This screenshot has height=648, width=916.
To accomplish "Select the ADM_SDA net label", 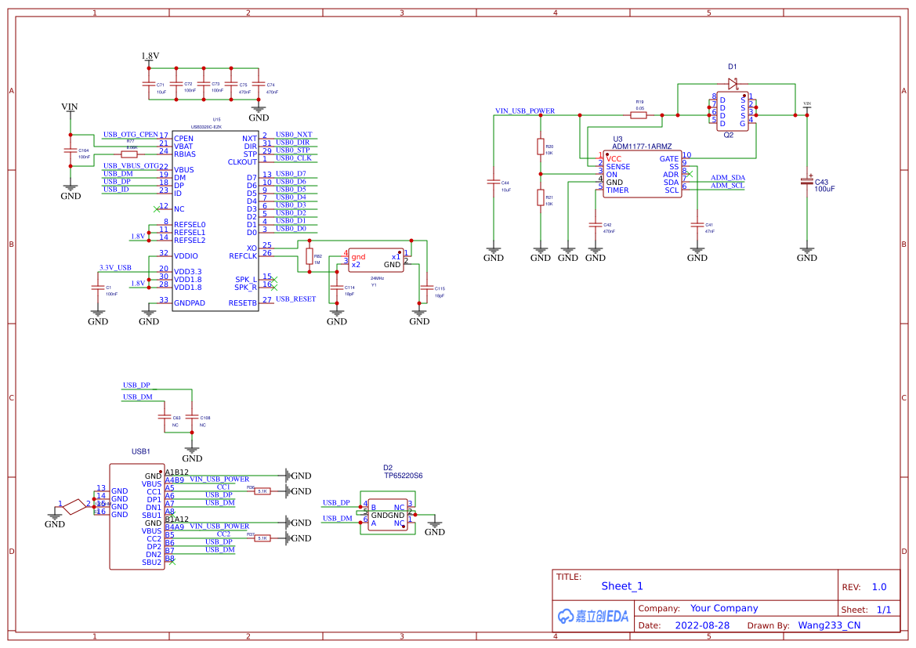I will (727, 178).
